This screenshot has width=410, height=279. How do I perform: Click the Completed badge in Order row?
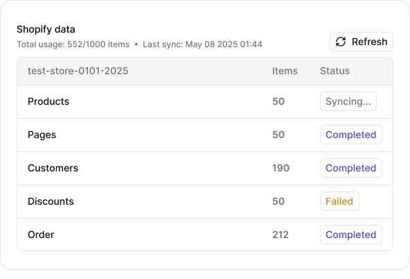coord(351,235)
